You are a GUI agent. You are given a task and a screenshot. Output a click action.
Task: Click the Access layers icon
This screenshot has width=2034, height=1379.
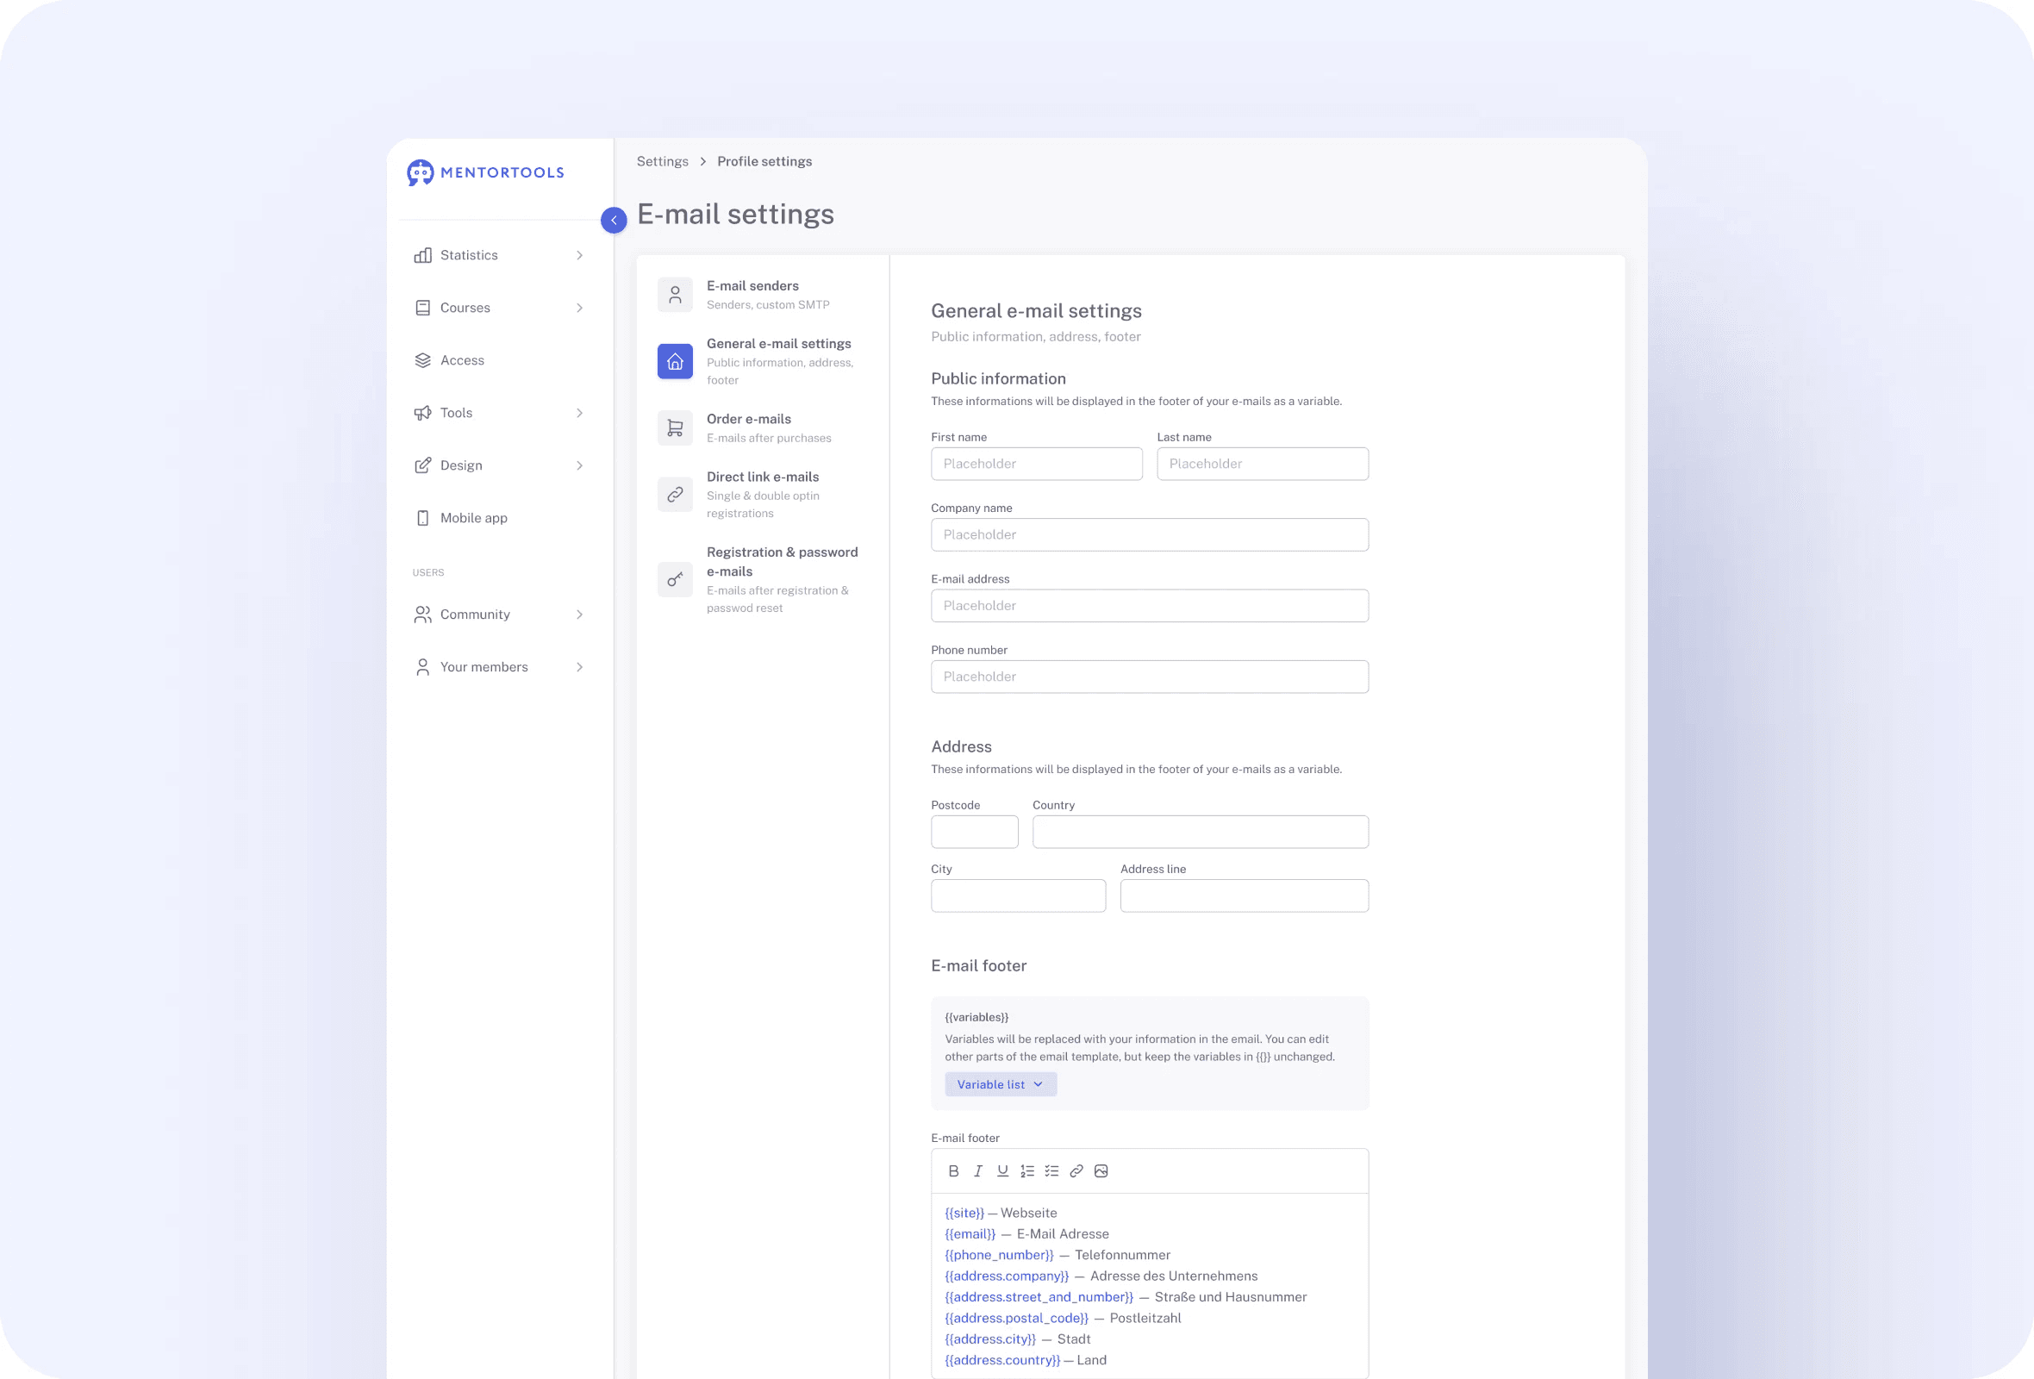tap(422, 360)
